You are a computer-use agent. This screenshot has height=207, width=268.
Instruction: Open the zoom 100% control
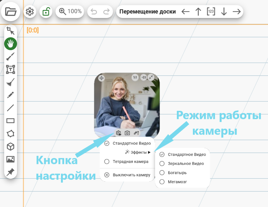click(70, 12)
